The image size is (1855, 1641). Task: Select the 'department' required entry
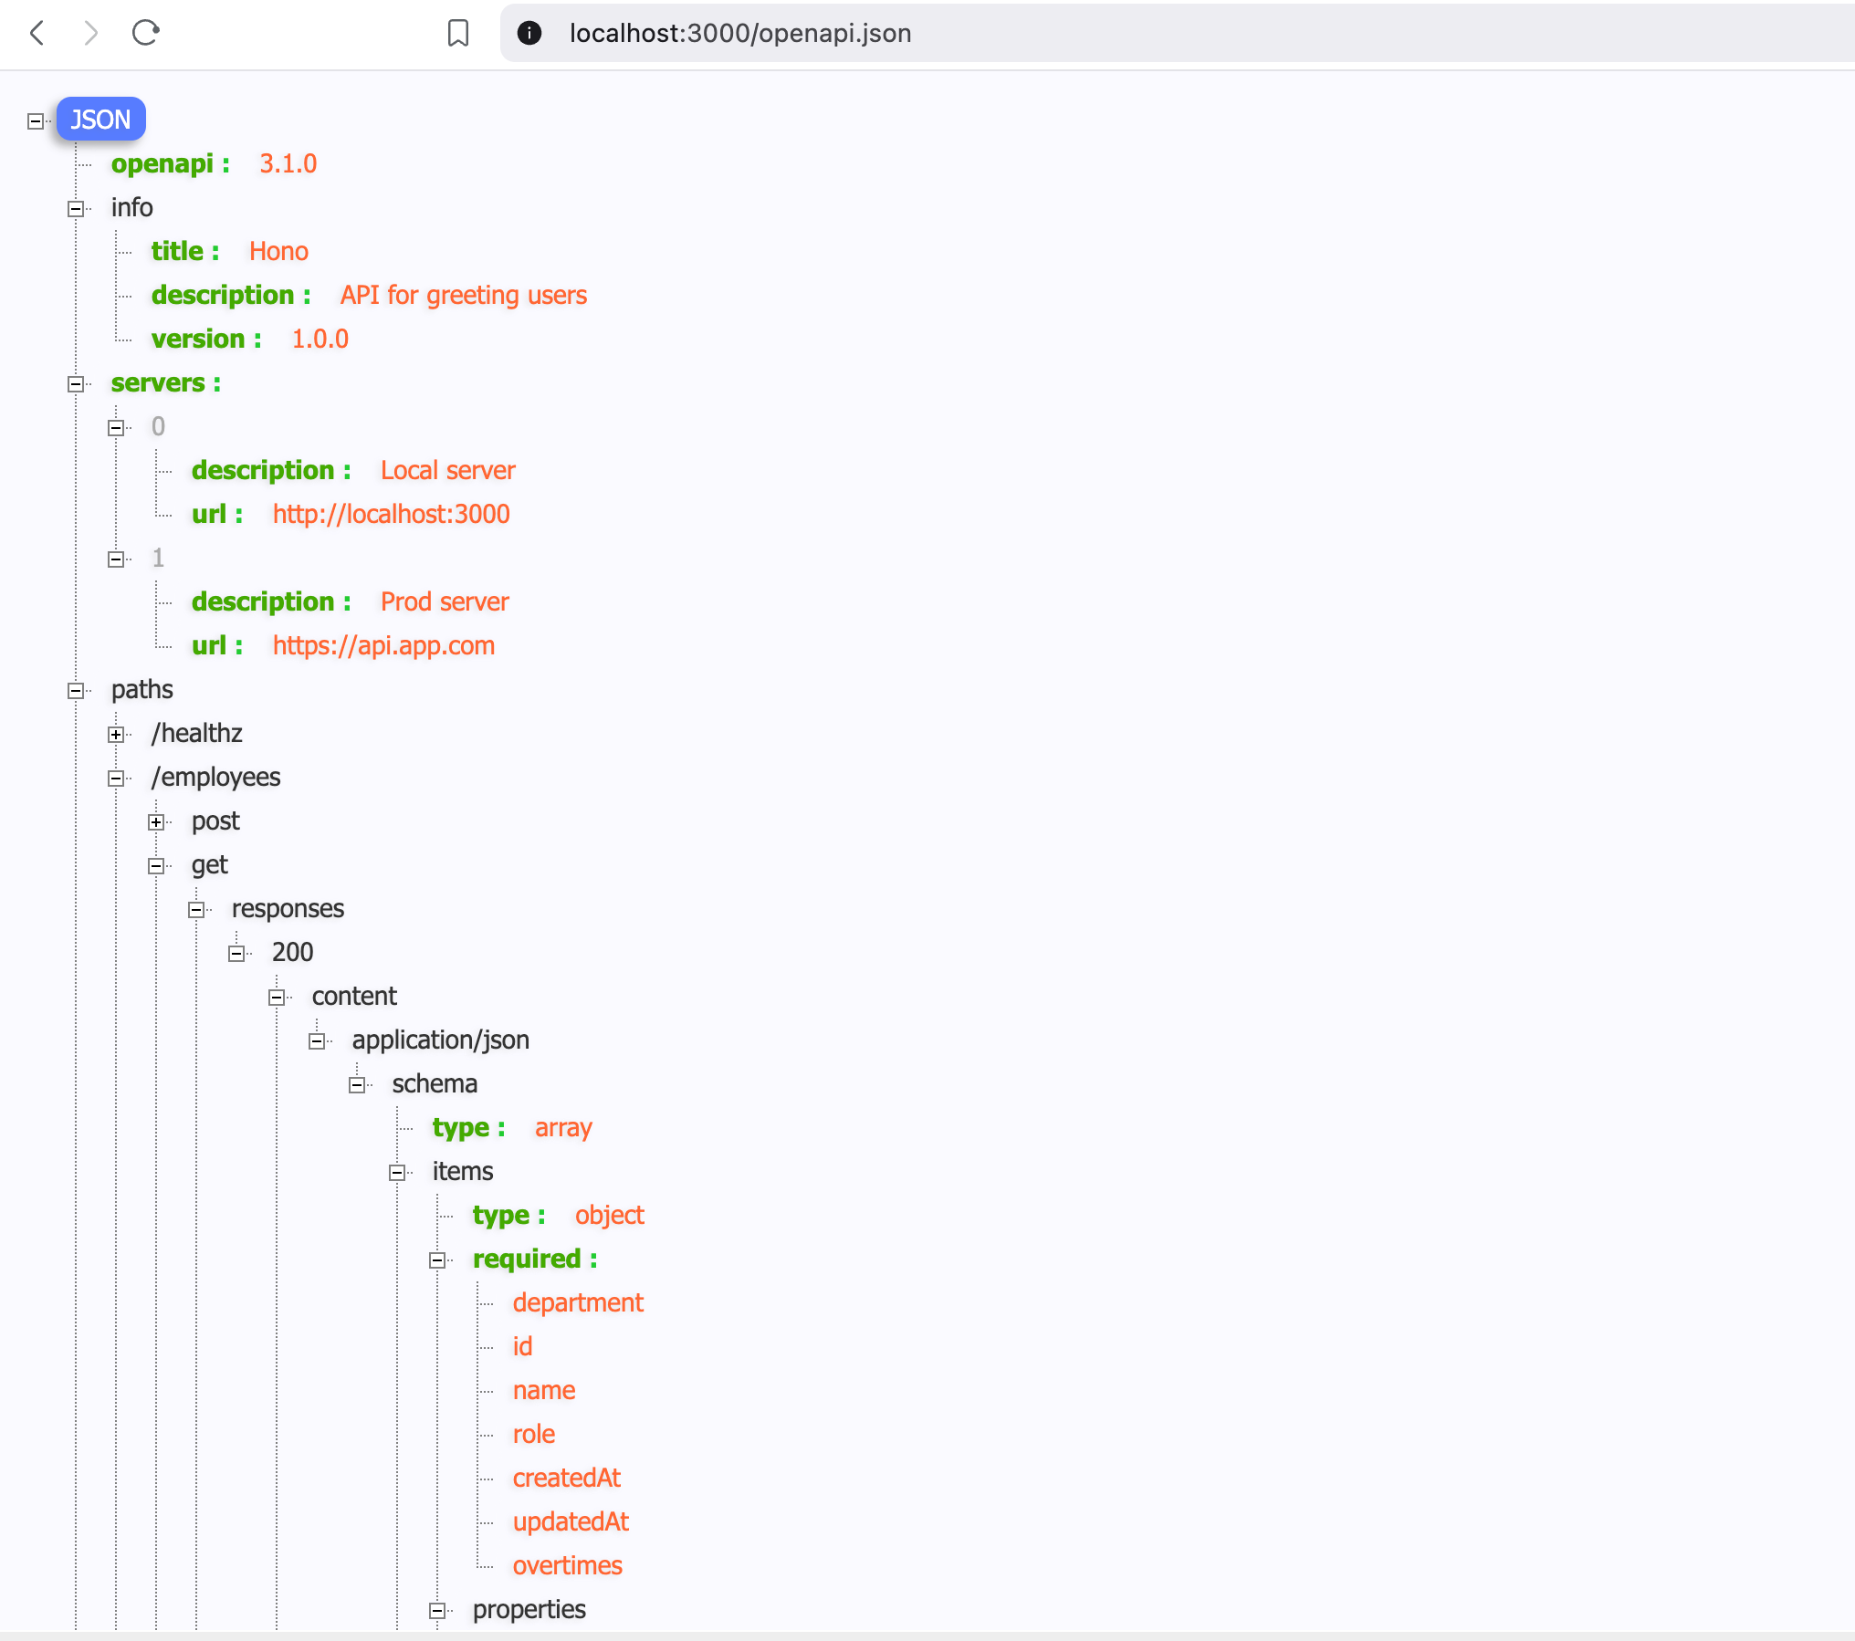[x=579, y=1302]
